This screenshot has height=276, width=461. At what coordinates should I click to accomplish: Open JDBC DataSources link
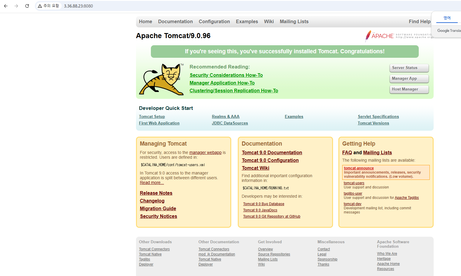230,123
